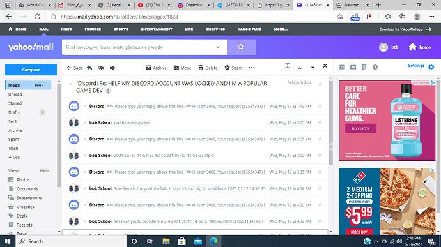Reply all with the double-arrow icon

pos(101,68)
